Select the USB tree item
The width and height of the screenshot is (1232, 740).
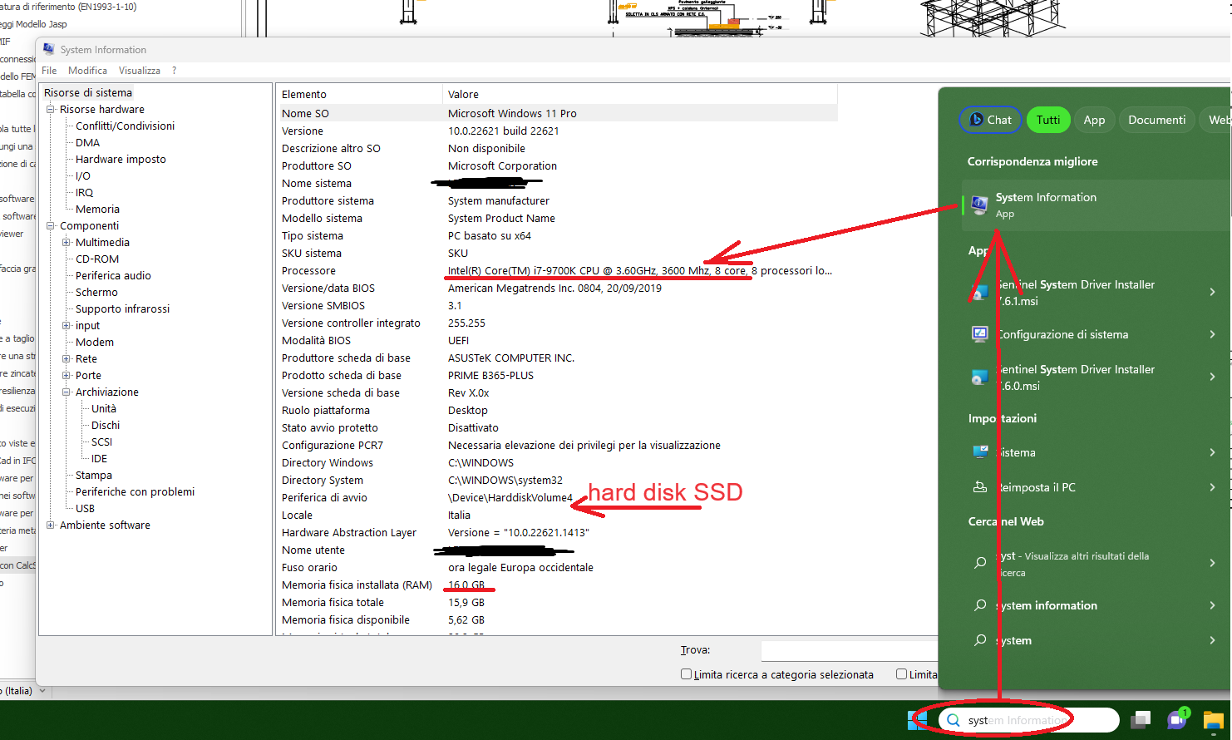[85, 509]
